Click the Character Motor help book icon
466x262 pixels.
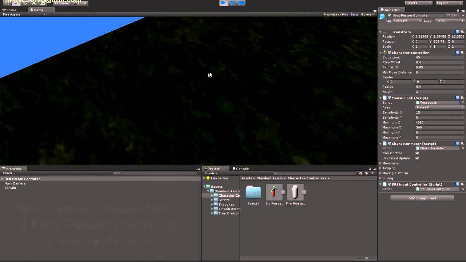[x=458, y=144]
